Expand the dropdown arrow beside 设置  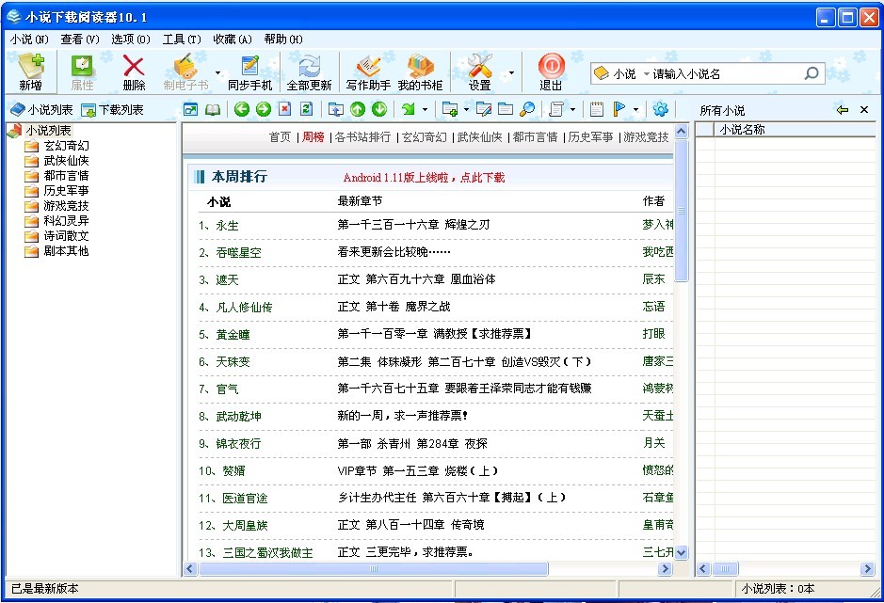[511, 72]
